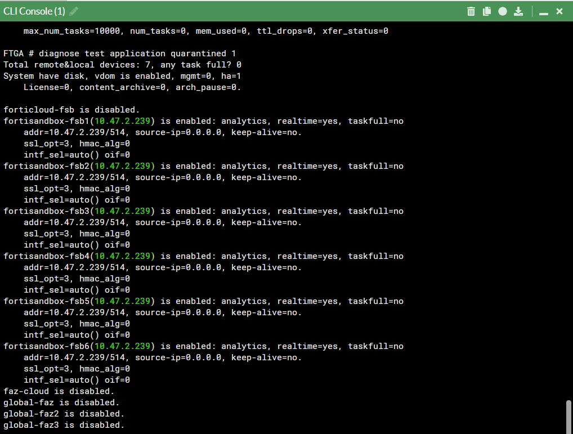Click 'Total remote&local devices: 7' line
Viewport: 573px width, 434px height.
click(122, 65)
